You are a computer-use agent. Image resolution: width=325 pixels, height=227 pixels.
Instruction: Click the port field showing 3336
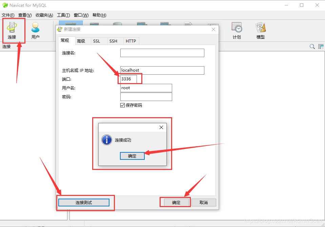[x=128, y=79]
